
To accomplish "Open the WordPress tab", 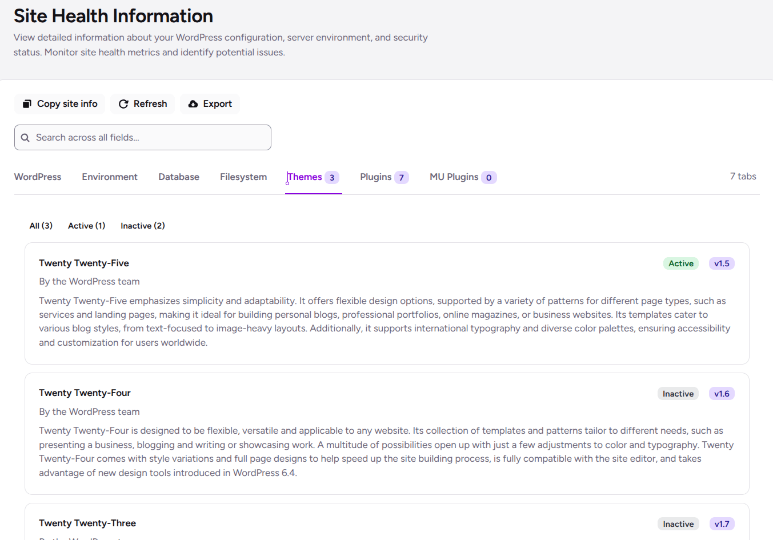I will tap(38, 177).
